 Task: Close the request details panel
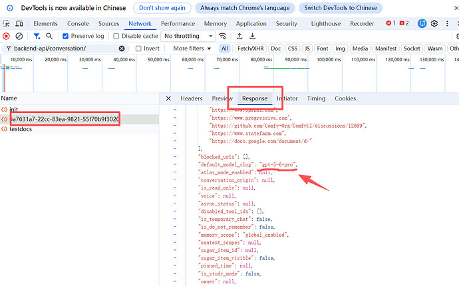click(168, 98)
